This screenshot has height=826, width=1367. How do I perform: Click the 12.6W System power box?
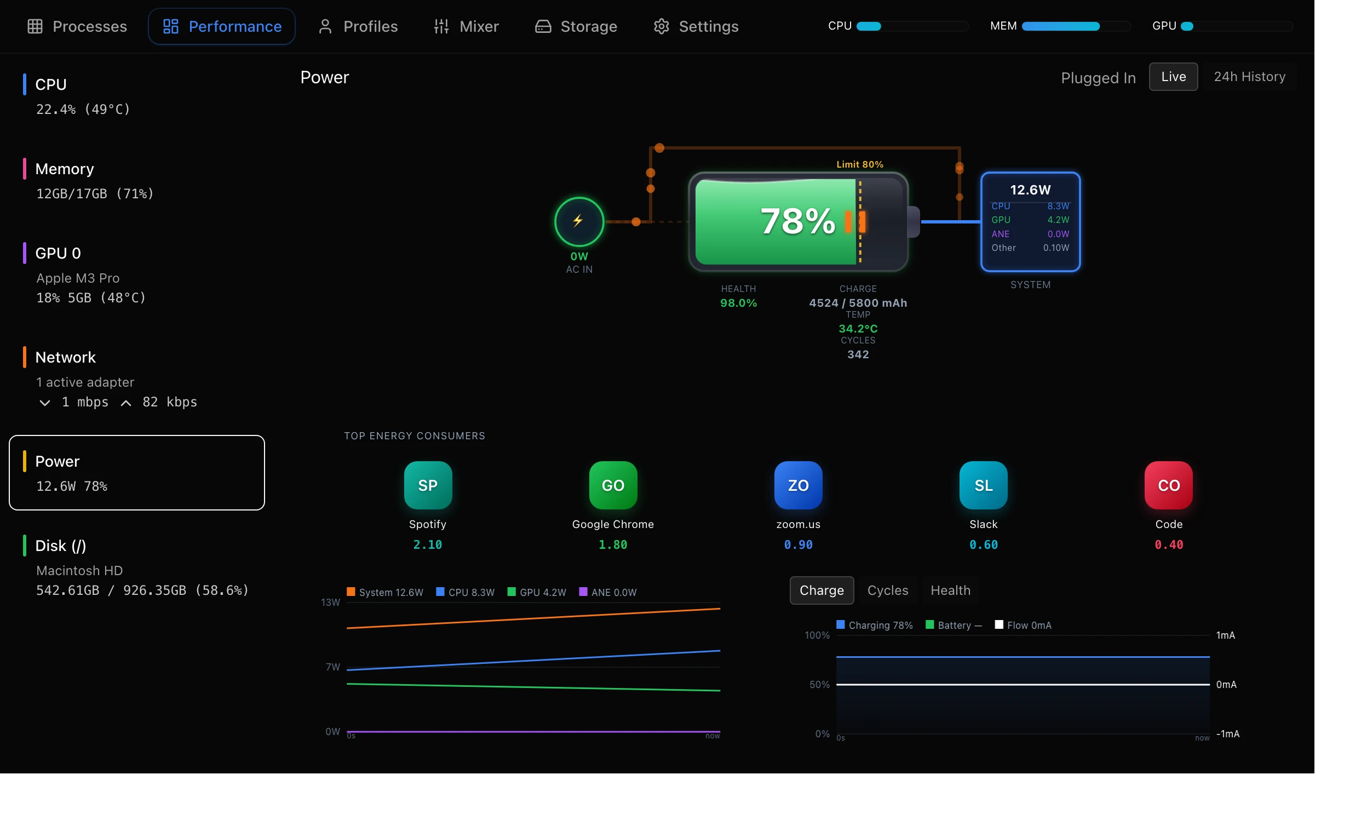[x=1030, y=221]
